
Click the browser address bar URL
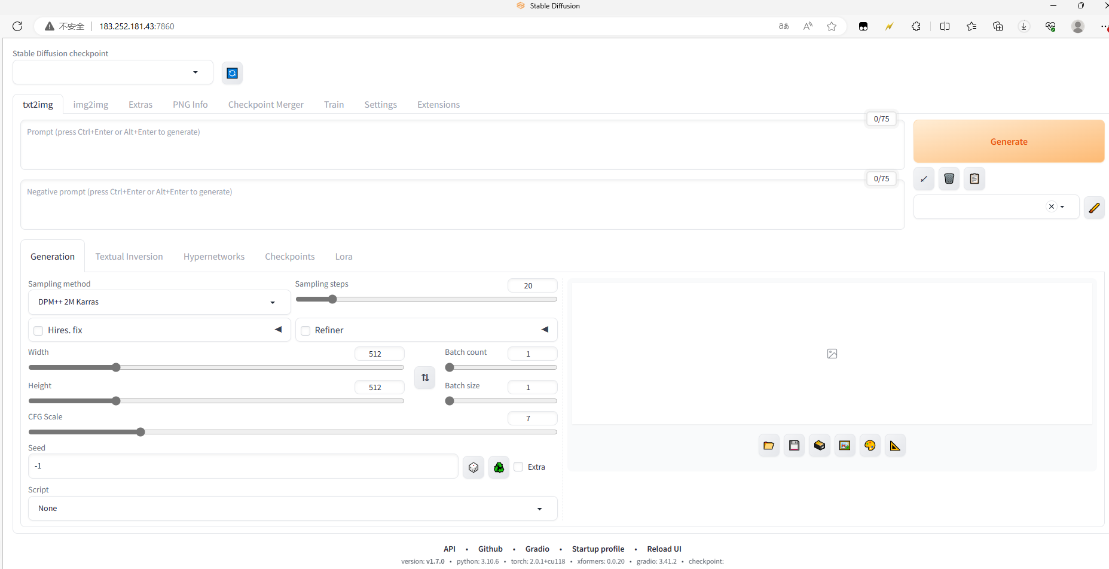(x=137, y=26)
